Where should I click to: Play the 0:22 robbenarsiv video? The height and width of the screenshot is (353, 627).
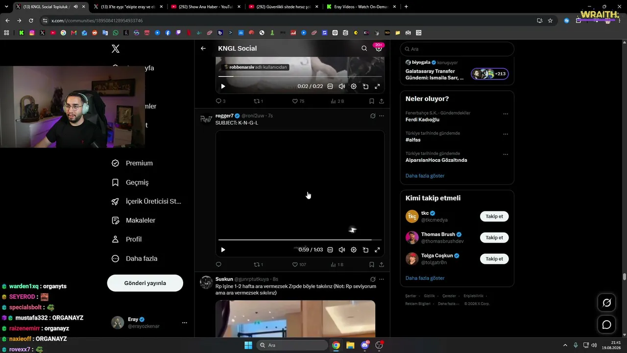point(223,86)
